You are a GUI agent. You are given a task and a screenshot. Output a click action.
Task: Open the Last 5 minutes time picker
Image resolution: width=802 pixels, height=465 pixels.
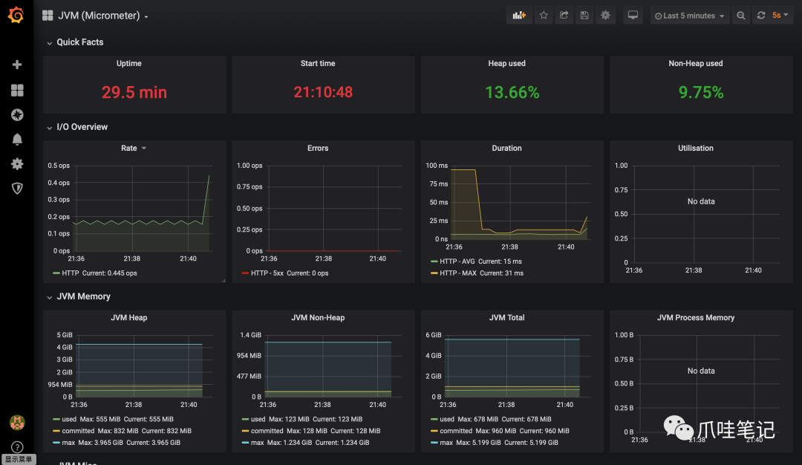point(689,16)
